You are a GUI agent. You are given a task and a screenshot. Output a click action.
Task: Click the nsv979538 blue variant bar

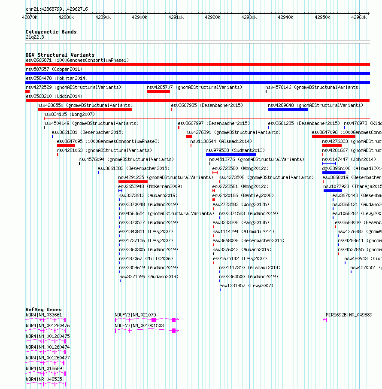[x=231, y=155]
